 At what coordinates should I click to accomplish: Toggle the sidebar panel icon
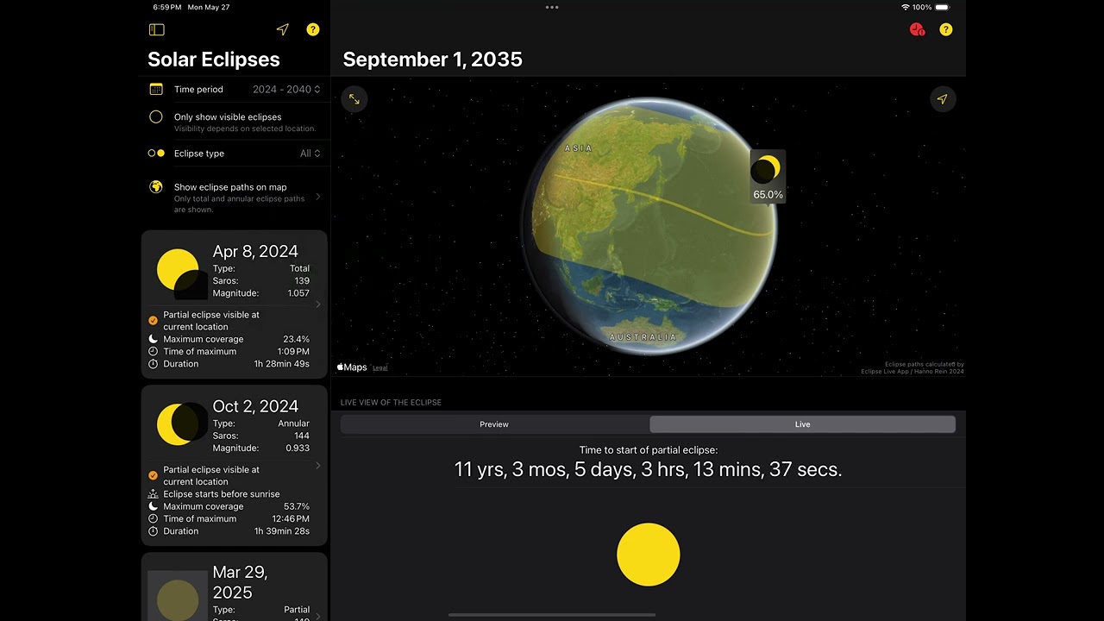pyautogui.click(x=156, y=29)
